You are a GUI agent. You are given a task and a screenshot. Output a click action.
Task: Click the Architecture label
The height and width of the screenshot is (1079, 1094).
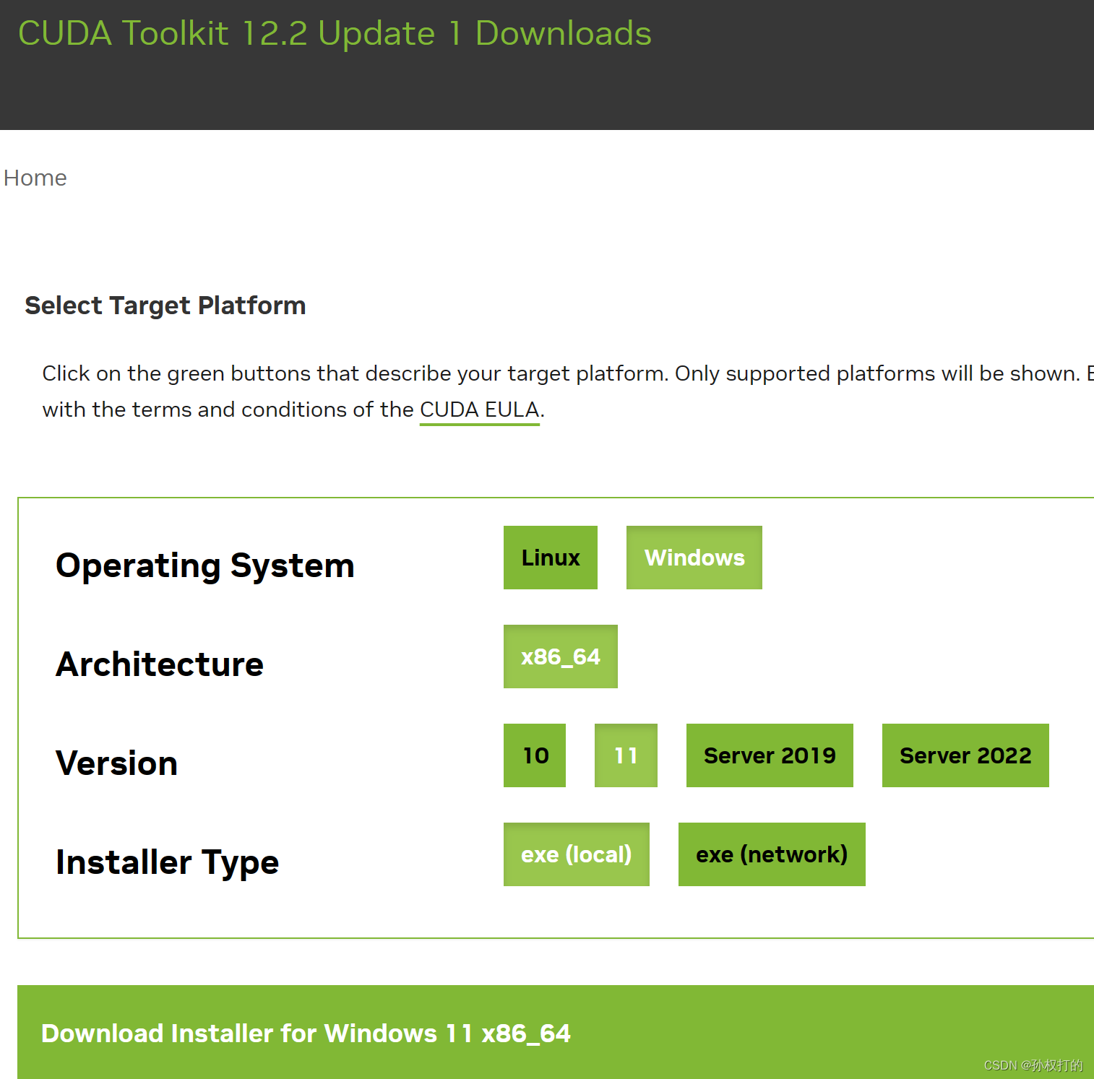tap(160, 664)
